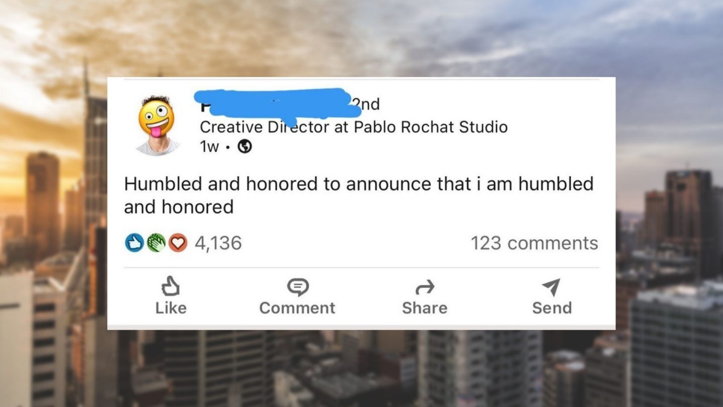Click the scribbled-out poster name

(274, 104)
